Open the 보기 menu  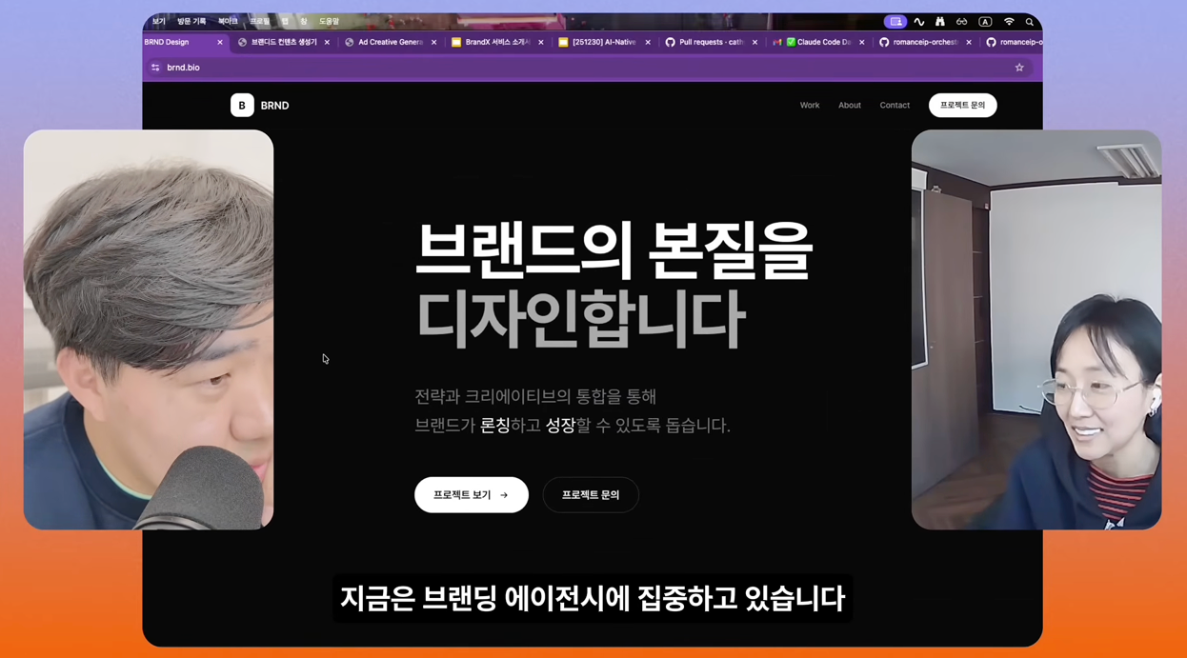pos(158,20)
